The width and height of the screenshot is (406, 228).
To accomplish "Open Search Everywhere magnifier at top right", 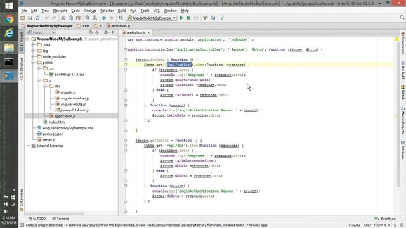I will click(402, 18).
